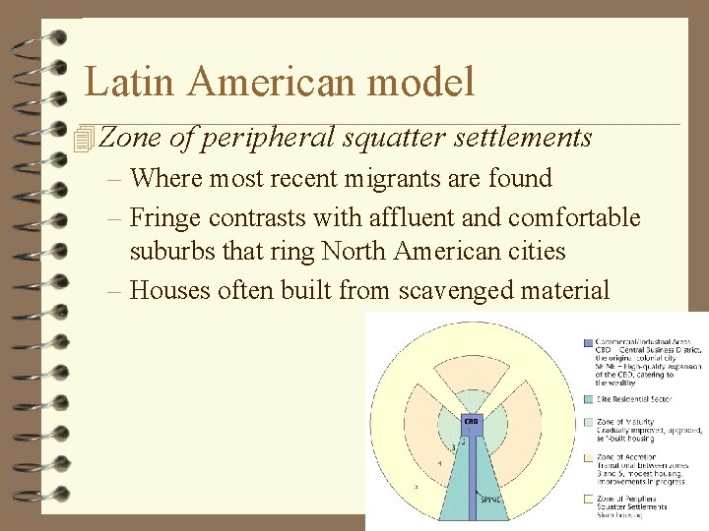Click the zone number 4 in the diagram
Screen dimensions: 709x531
[x=439, y=464]
